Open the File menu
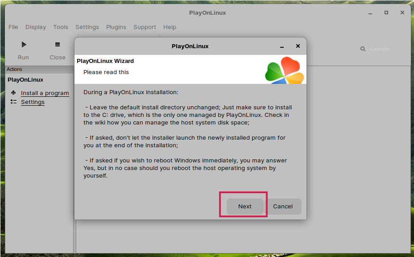The image size is (414, 257). (x=13, y=27)
